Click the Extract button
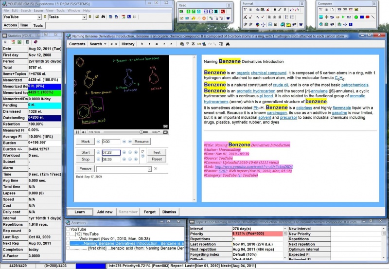Viewport: 389px width, 269px height. [86, 169]
